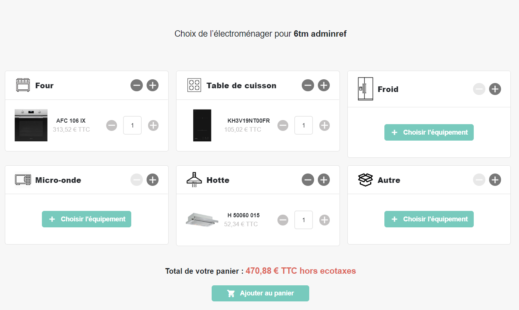Image resolution: width=519 pixels, height=310 pixels.
Task: Remove a Table de cuisson slot with minus
Action: (x=308, y=85)
